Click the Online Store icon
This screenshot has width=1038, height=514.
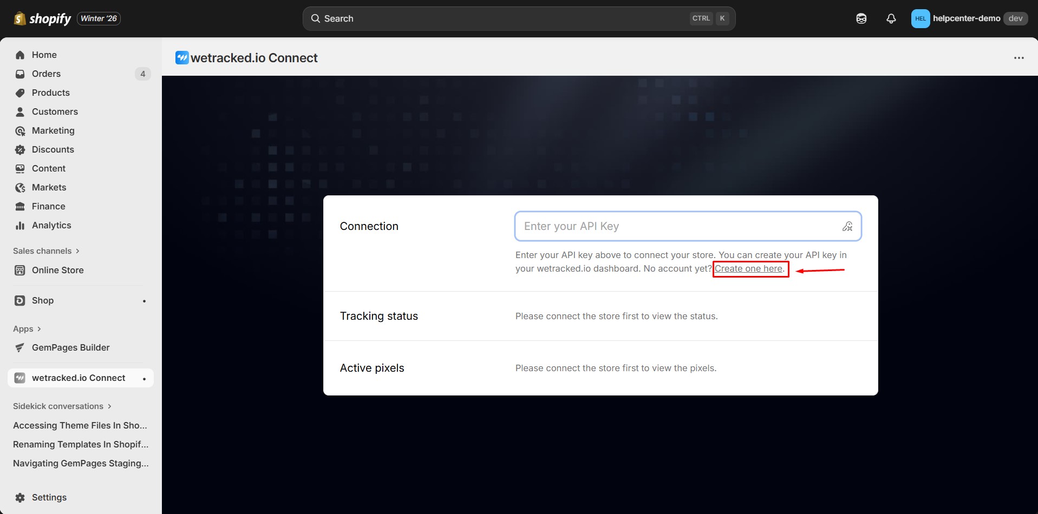[x=20, y=271]
